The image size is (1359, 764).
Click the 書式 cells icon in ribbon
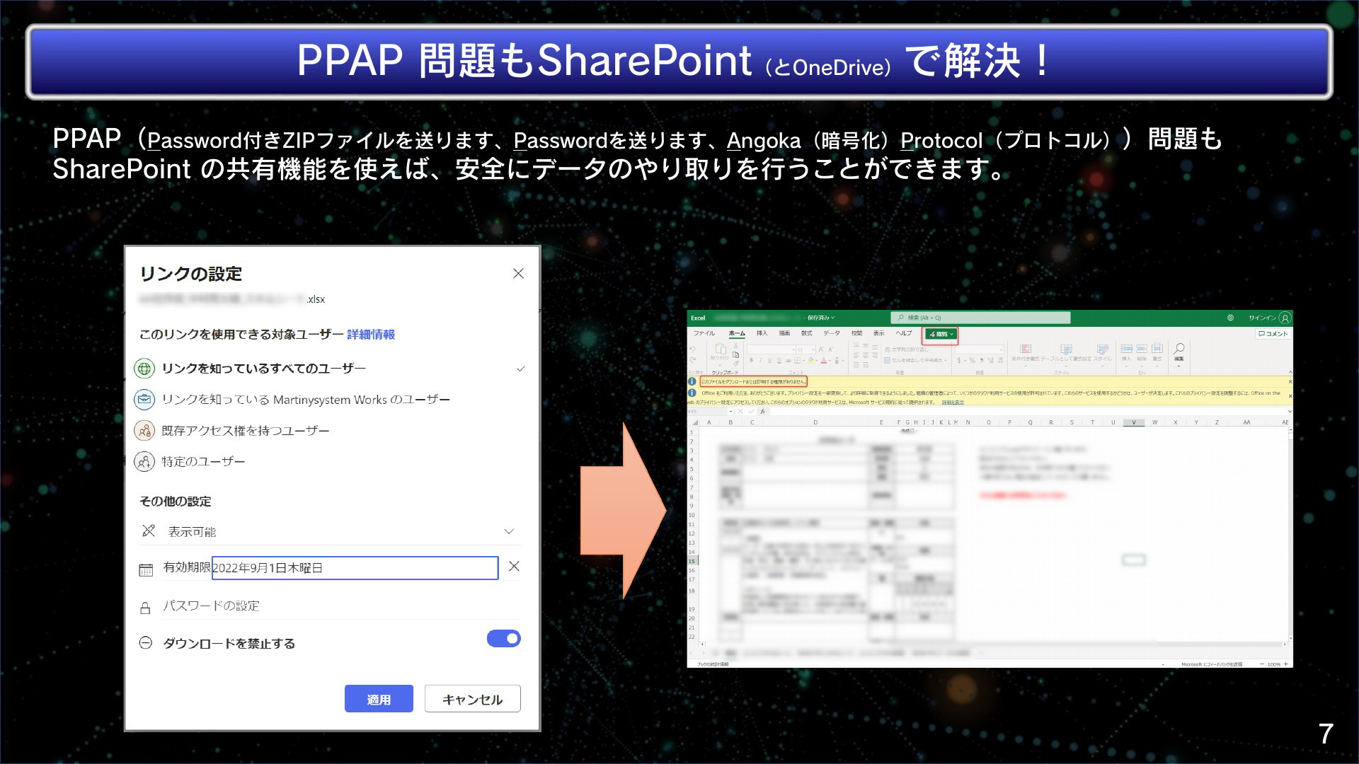click(1157, 349)
